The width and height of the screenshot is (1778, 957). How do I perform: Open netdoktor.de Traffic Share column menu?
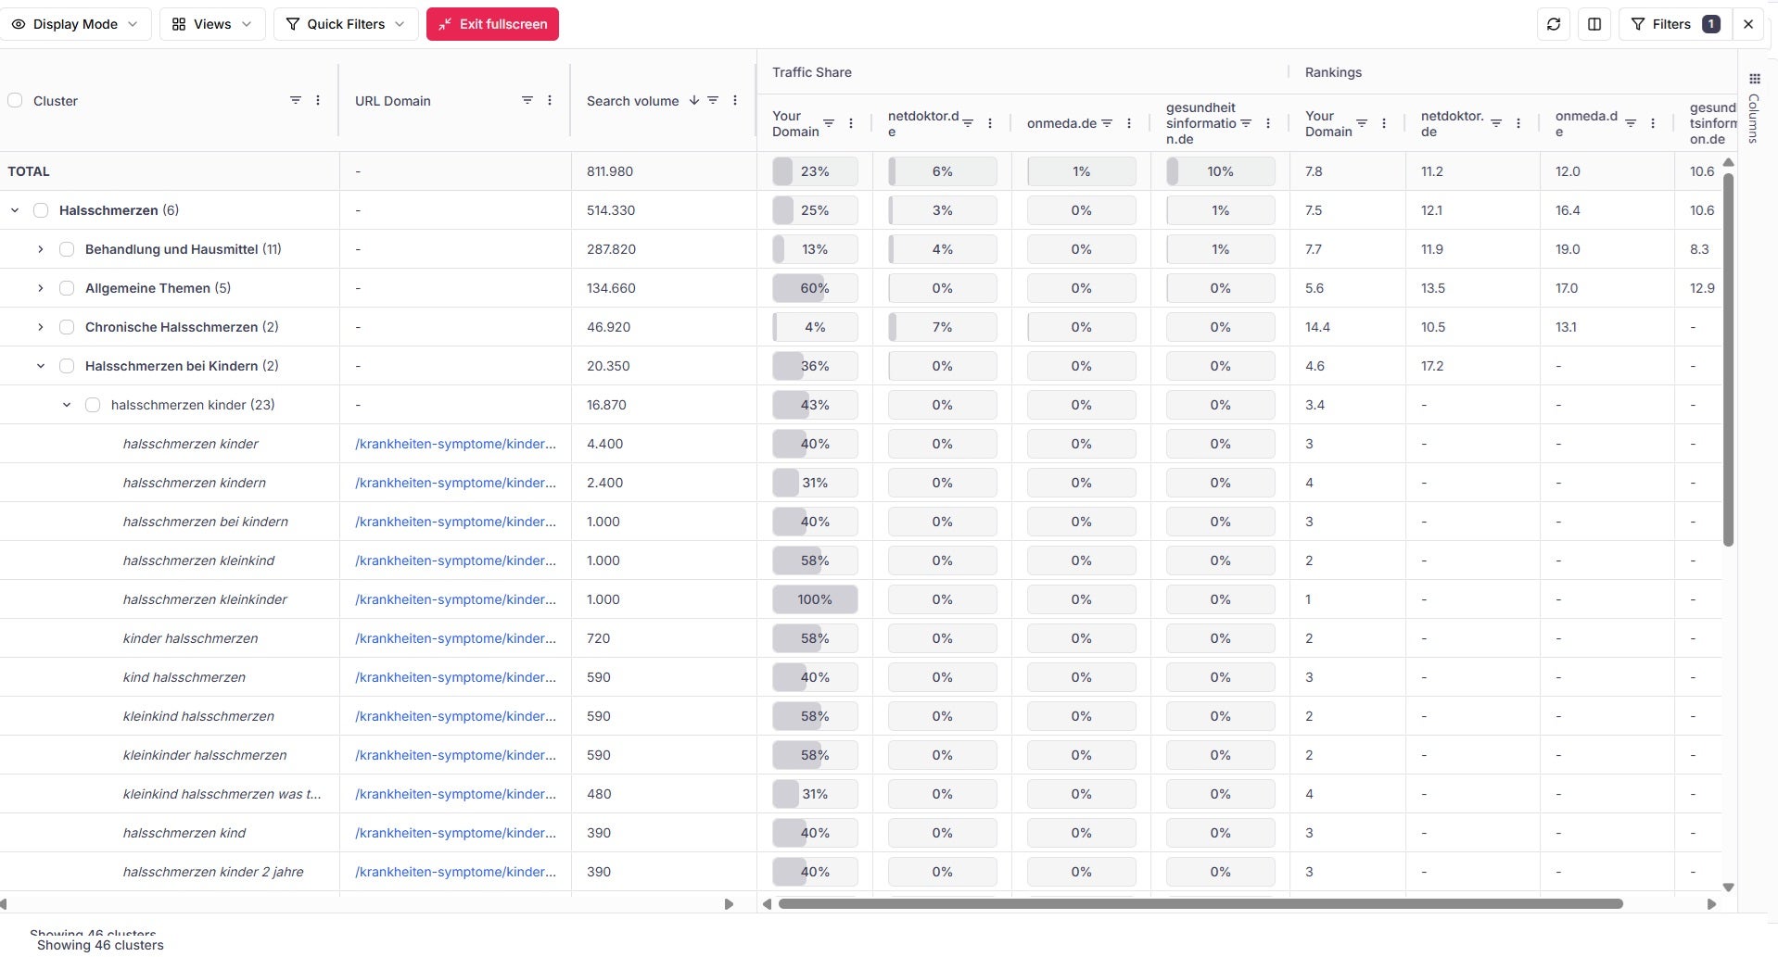pos(990,123)
